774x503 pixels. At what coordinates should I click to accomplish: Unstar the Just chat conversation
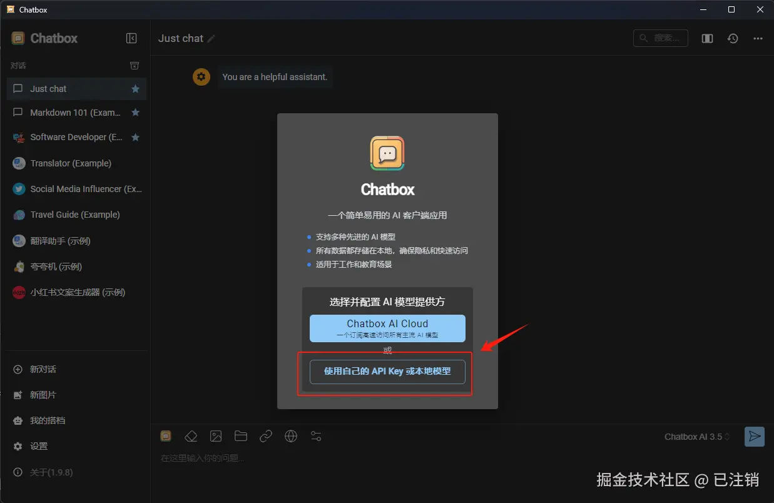click(135, 89)
